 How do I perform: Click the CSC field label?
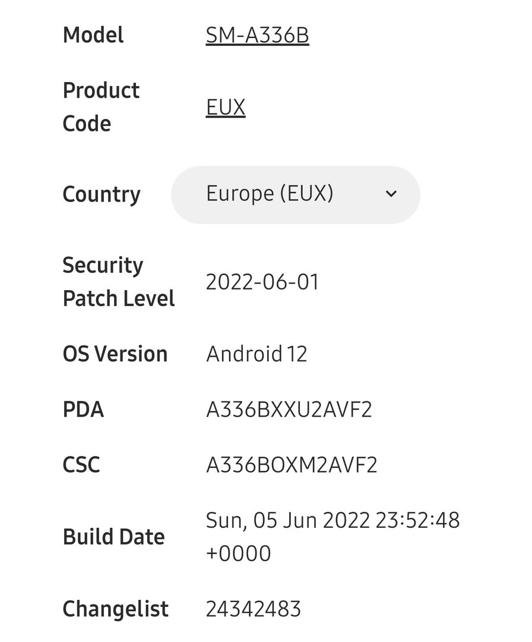click(x=81, y=465)
